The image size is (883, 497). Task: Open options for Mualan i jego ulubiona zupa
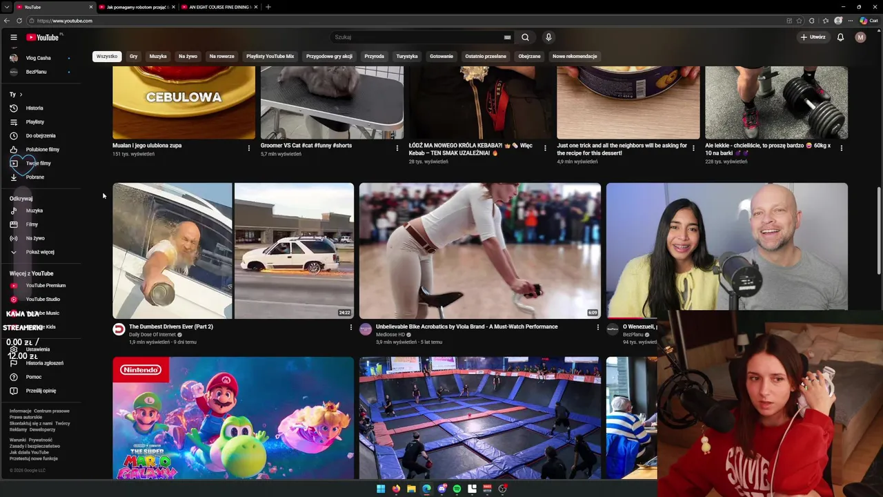(x=249, y=148)
